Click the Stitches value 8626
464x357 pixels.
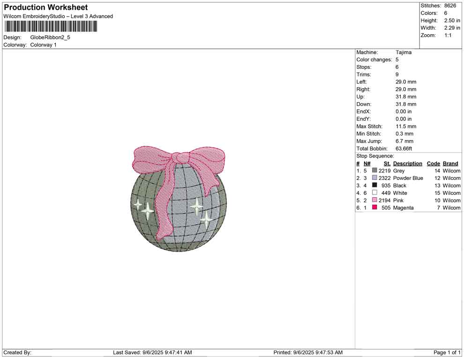tap(450, 6)
